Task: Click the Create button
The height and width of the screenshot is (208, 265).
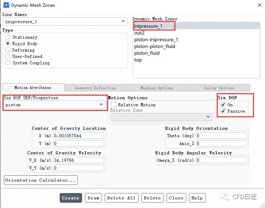Action: click(x=71, y=198)
